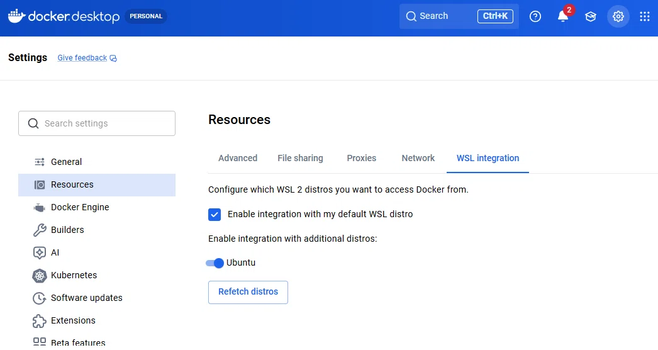The width and height of the screenshot is (658, 350).
Task: Click the Extensions puzzle piece icon
Action: click(40, 321)
